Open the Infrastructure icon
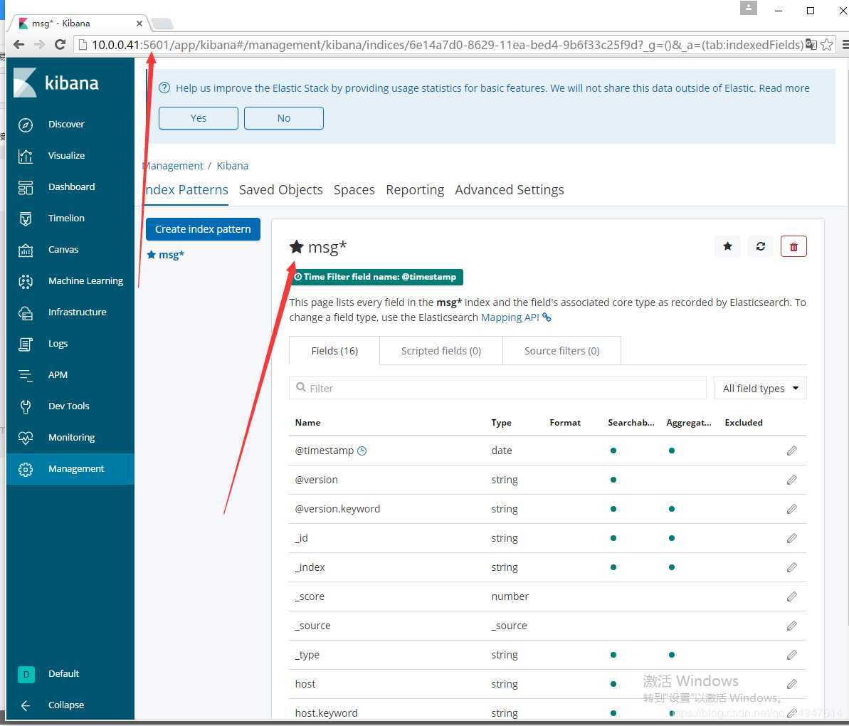The height and width of the screenshot is (726, 849). [x=26, y=313]
